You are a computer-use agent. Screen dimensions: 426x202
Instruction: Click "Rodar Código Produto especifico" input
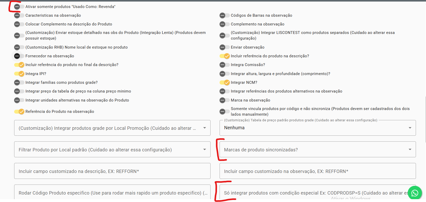pos(112,193)
